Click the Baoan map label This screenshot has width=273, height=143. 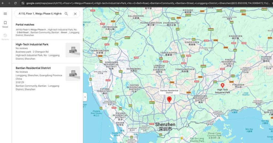click(120, 124)
